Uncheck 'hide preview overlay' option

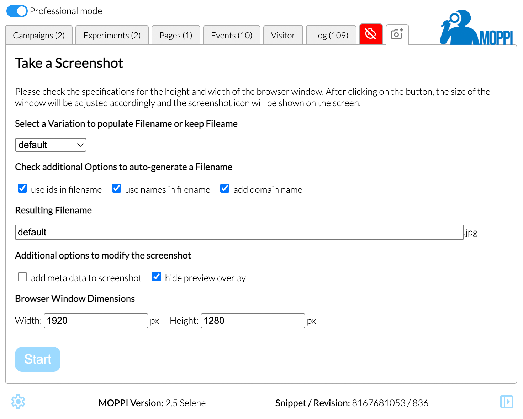coord(157,277)
